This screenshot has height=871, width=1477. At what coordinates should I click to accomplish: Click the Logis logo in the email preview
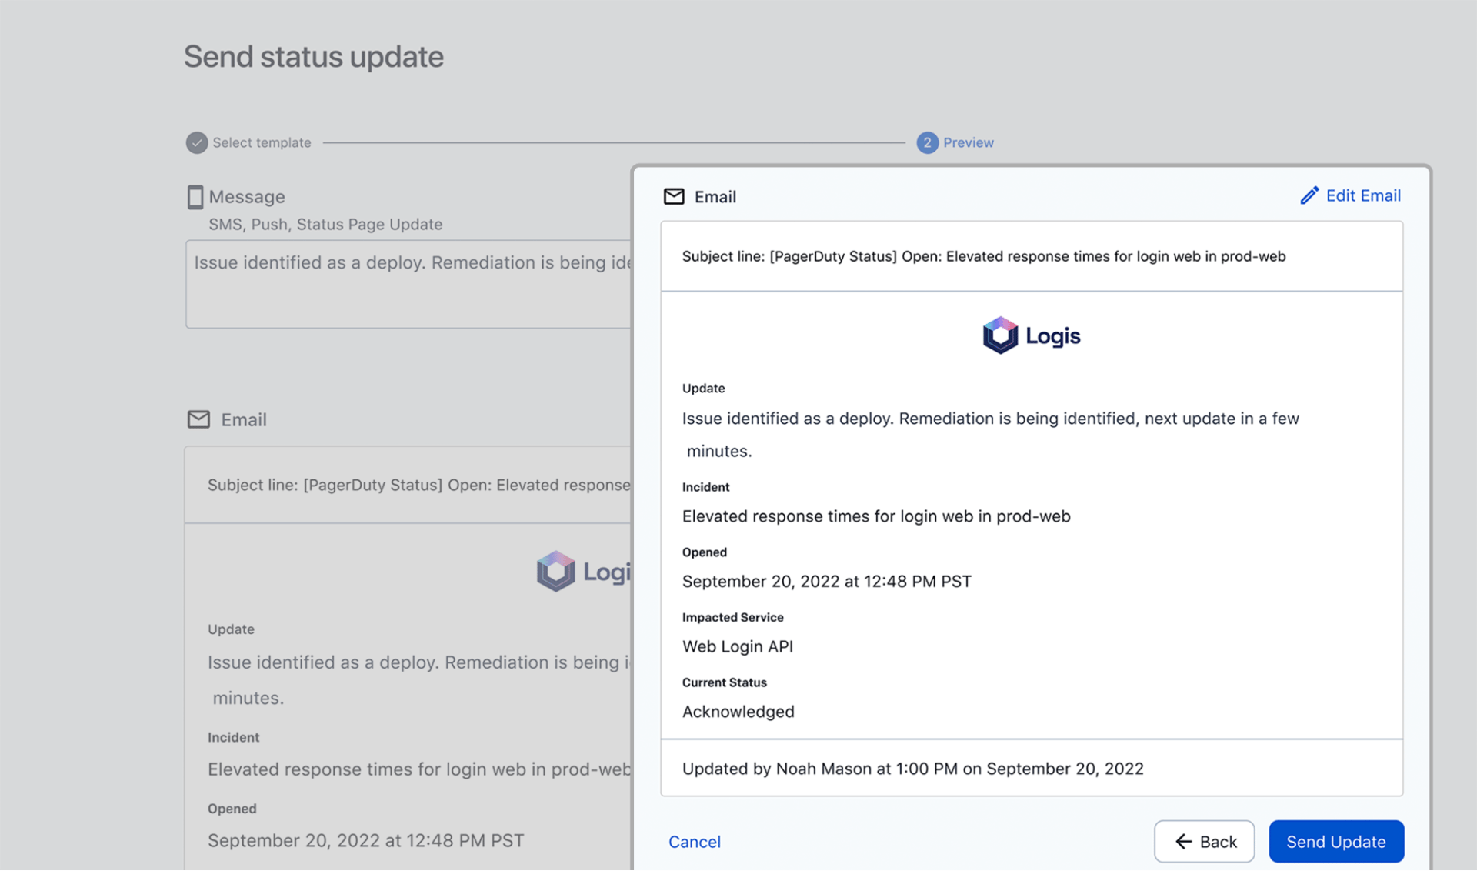1031,335
